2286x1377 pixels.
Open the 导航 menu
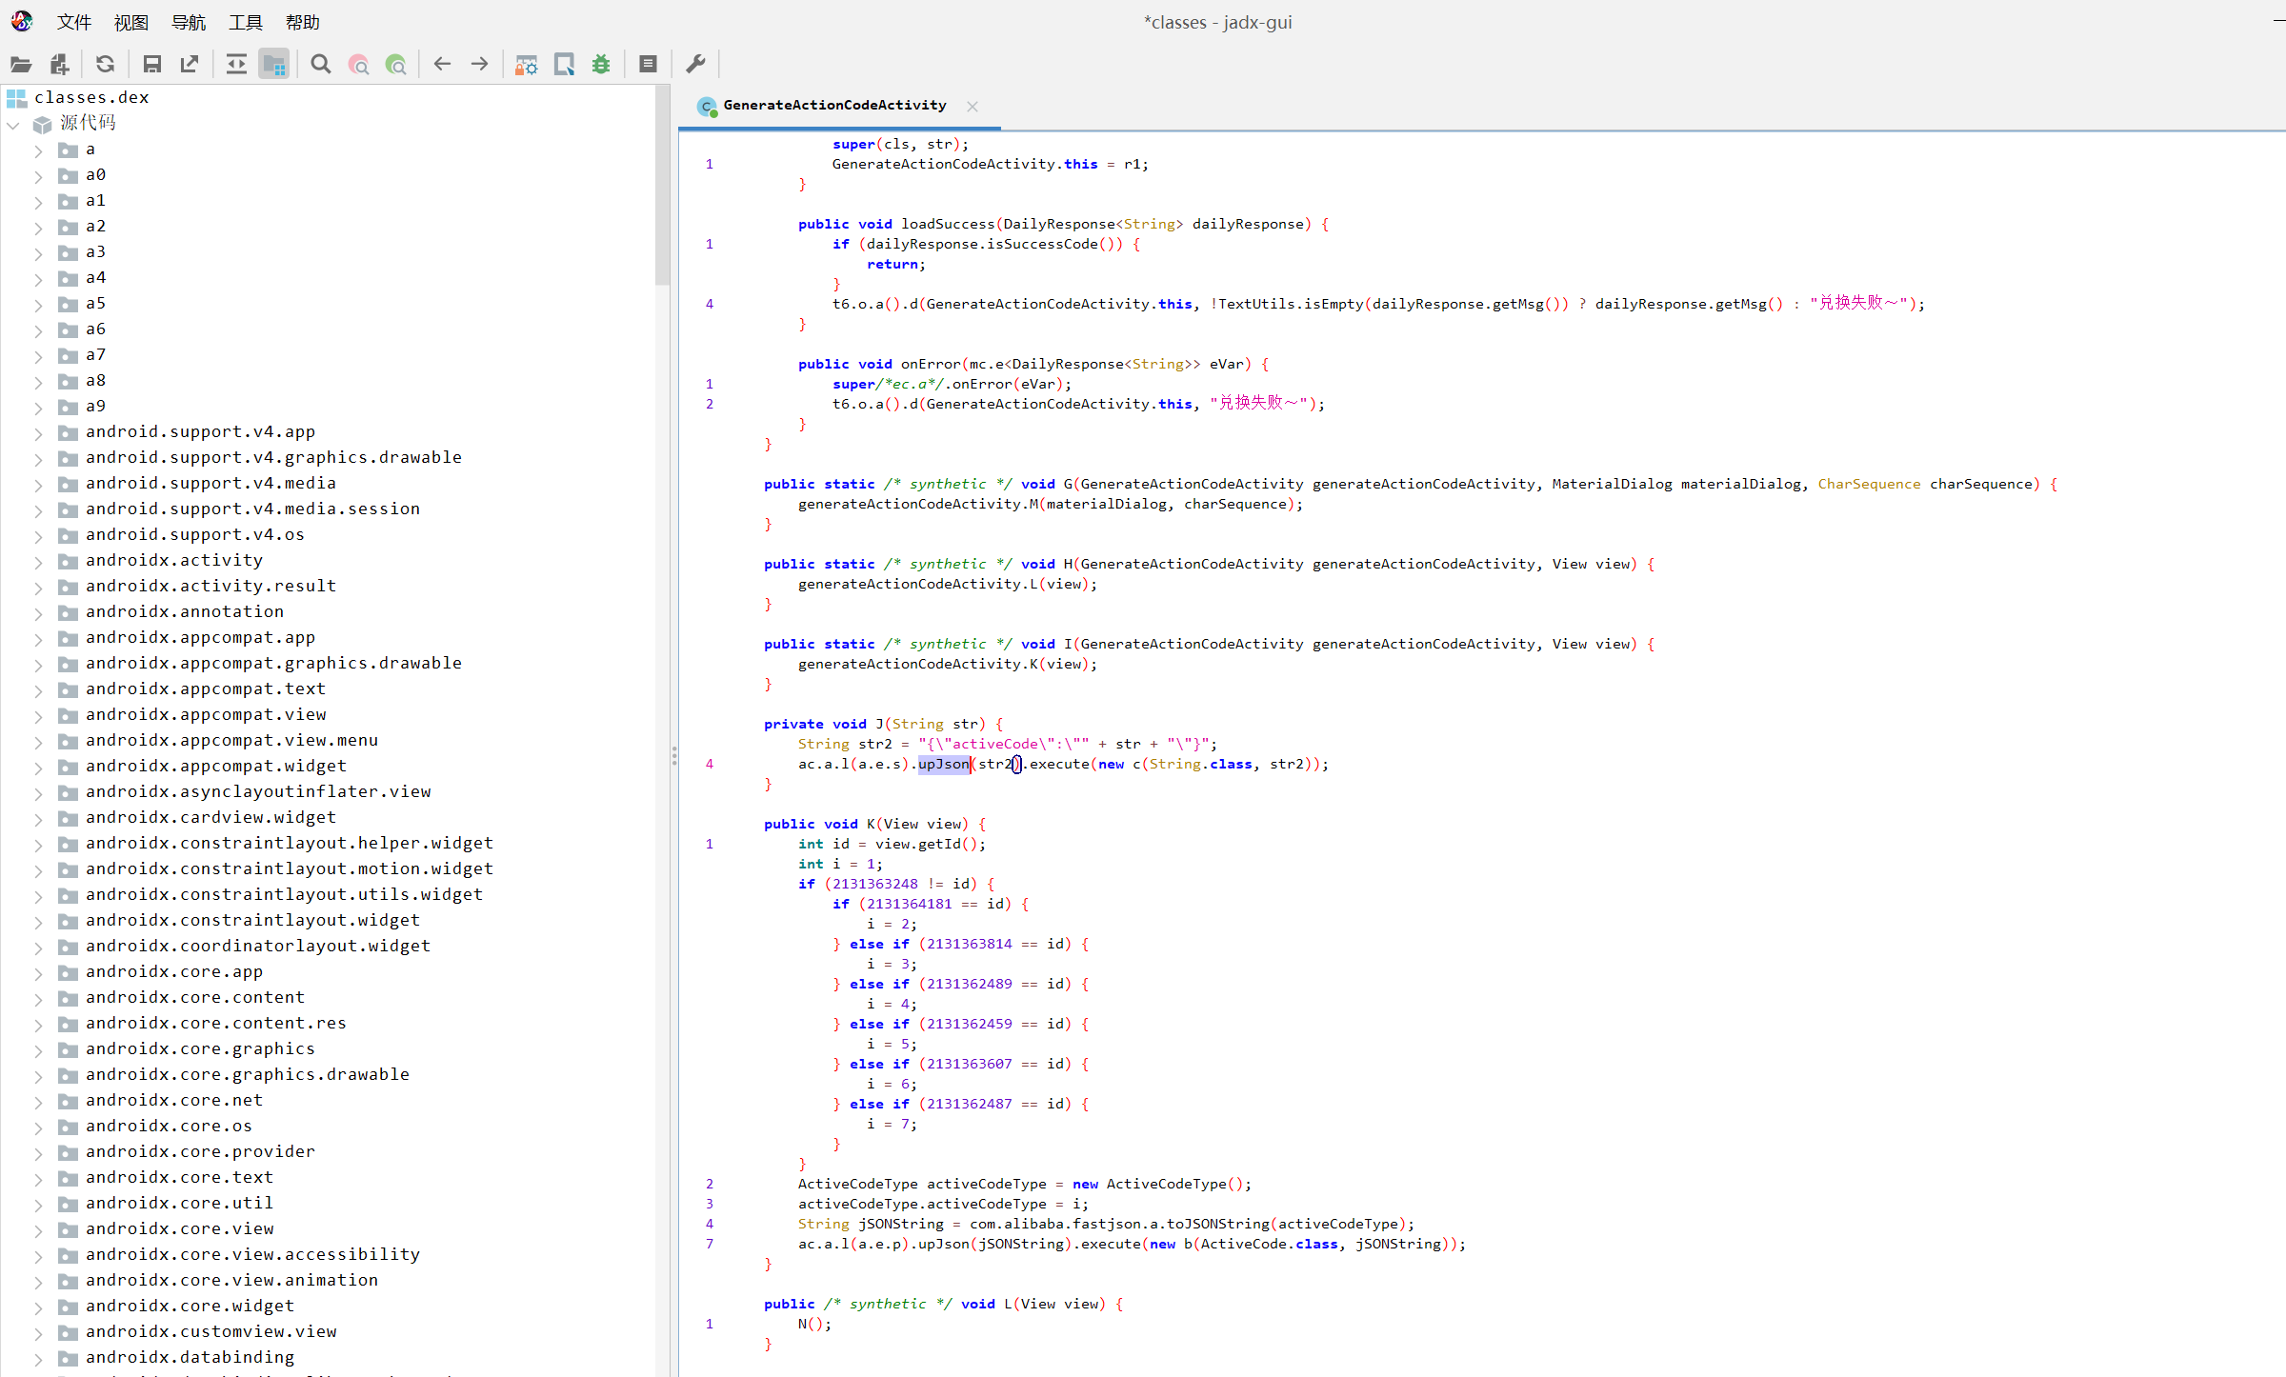coord(188,22)
